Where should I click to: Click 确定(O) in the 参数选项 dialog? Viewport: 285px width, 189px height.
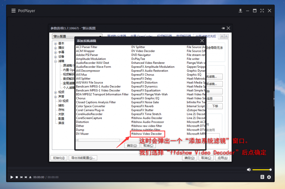(x=190, y=158)
